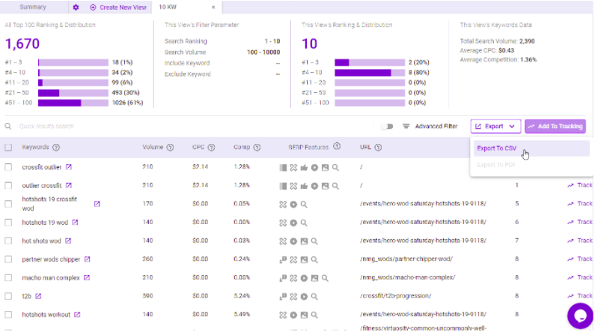Choose Export To PDF
Viewport: 598px width, 332px height.
[x=496, y=165]
